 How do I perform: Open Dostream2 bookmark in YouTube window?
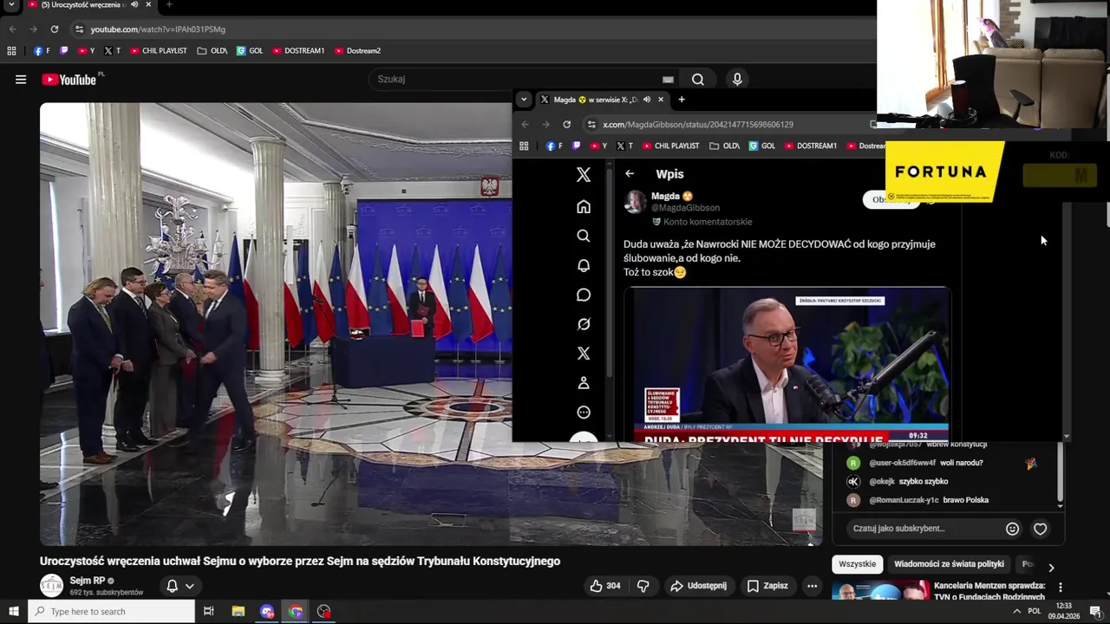(357, 51)
